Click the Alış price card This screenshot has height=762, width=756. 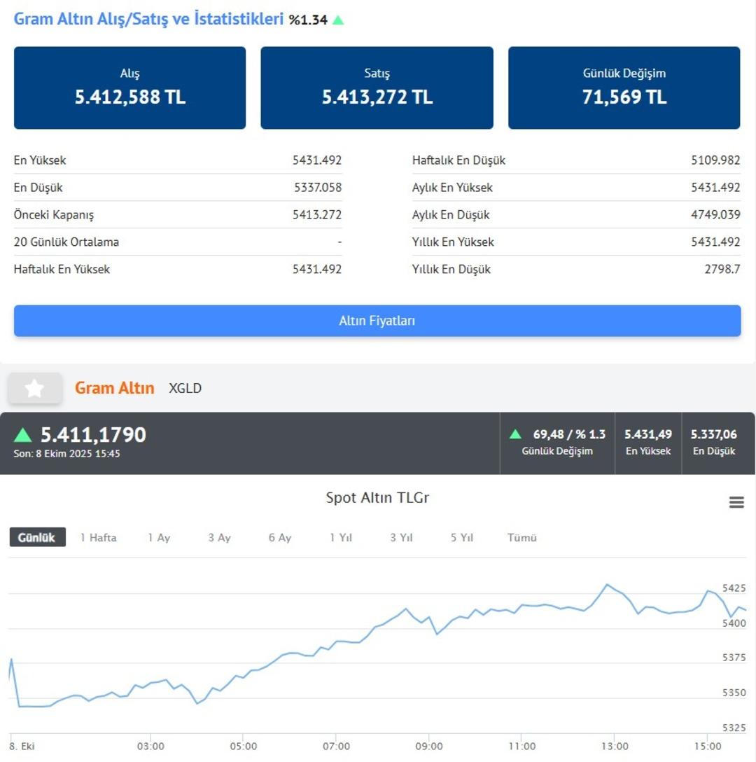pyautogui.click(x=129, y=88)
